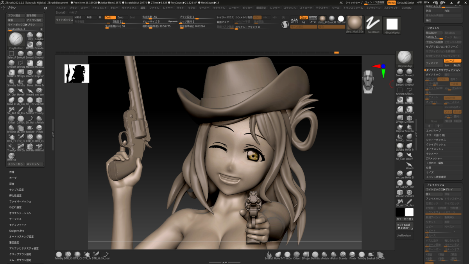Open the BrushAlpha alpha selector
The width and height of the screenshot is (469, 264).
coord(392,24)
